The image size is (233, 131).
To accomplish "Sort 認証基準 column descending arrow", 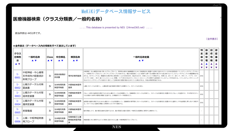I will tap(216, 67).
